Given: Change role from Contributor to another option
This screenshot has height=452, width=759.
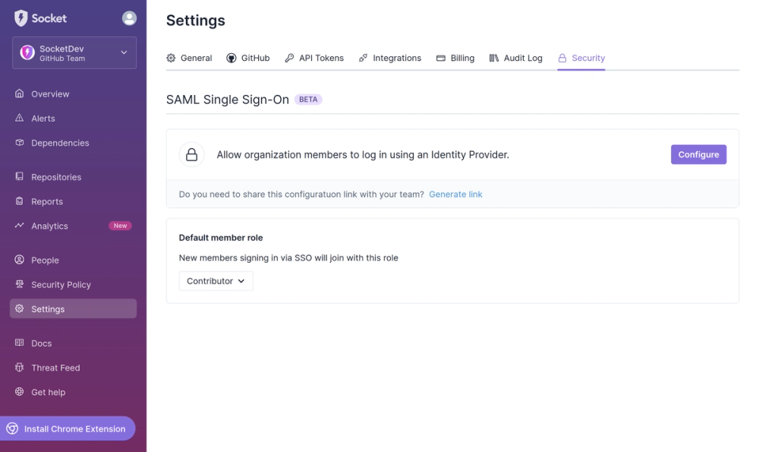Looking at the screenshot, I should 216,280.
